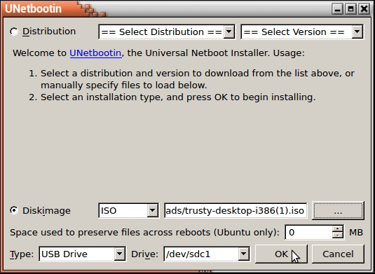Click the persistent space MB value field
Image resolution: width=375 pixels, height=274 pixels.
tap(309, 232)
